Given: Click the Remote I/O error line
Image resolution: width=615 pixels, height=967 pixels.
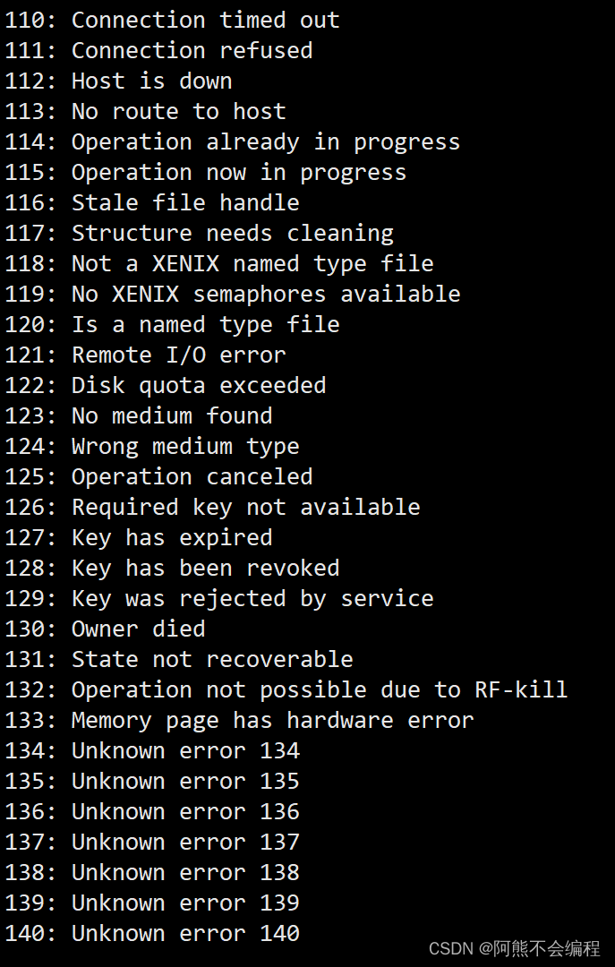Looking at the screenshot, I should pyautogui.click(x=145, y=355).
